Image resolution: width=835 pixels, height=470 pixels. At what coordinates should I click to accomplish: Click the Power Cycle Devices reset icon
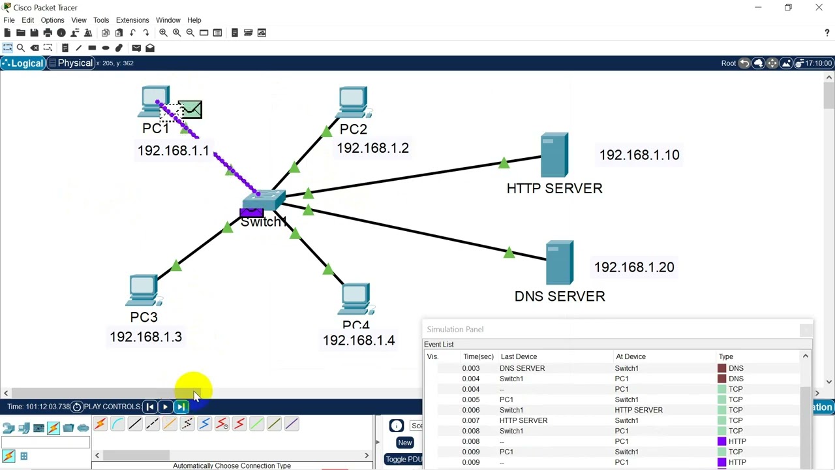(x=76, y=407)
